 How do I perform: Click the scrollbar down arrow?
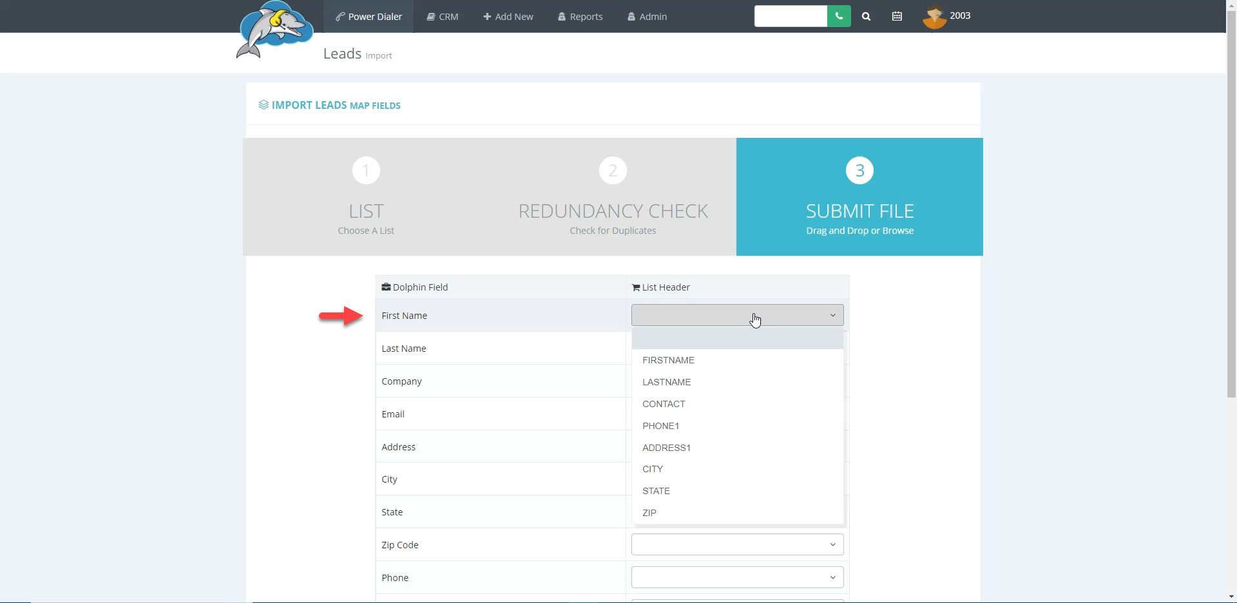coord(1231,597)
